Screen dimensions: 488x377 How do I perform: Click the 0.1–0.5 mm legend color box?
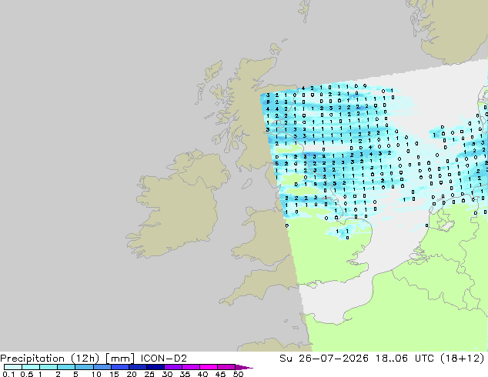coord(13,367)
